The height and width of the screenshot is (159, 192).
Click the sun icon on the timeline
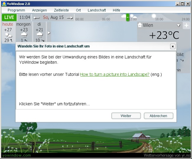tap(154, 16)
